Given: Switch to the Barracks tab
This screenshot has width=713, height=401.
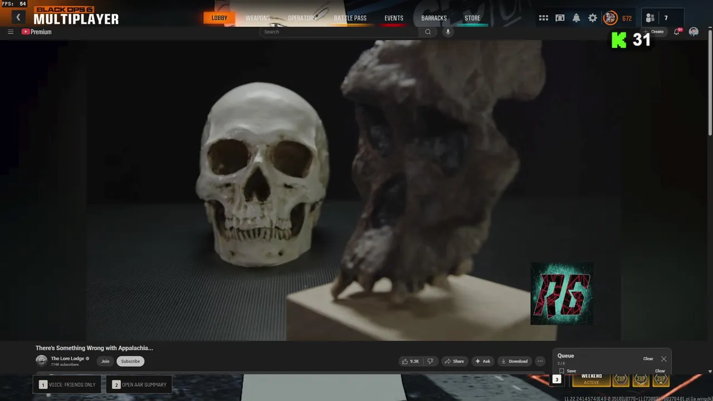Looking at the screenshot, I should click(434, 18).
